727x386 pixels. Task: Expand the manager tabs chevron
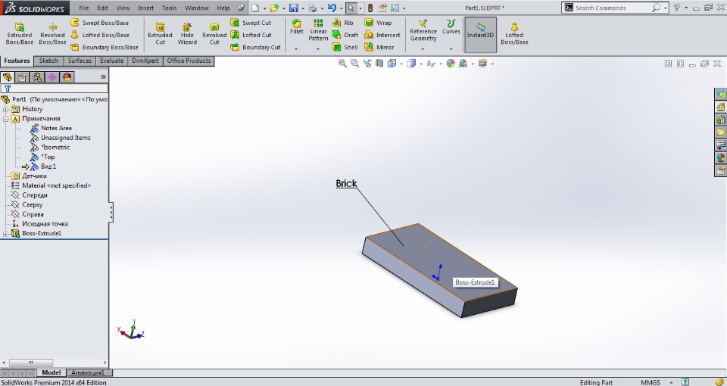tap(103, 77)
